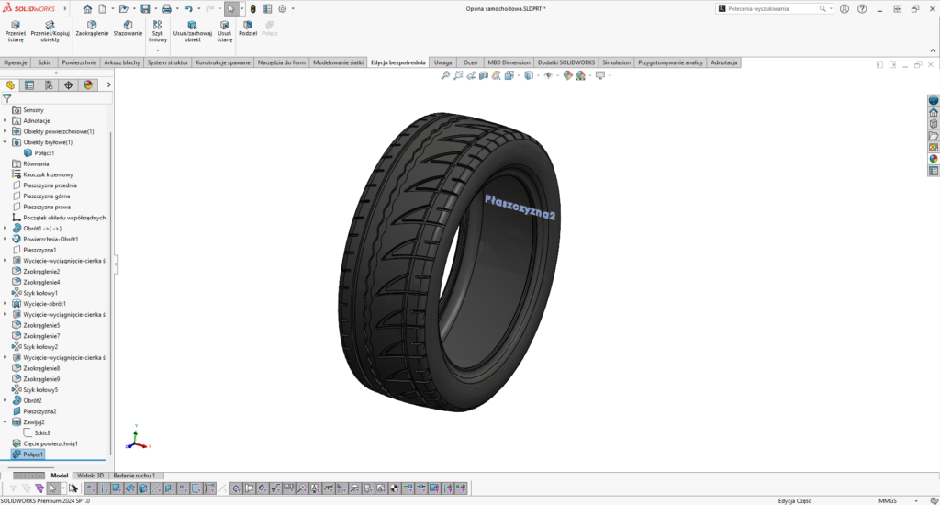Print using the printer icon

tap(167, 8)
